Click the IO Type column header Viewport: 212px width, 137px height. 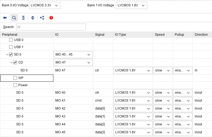click(x=133, y=35)
